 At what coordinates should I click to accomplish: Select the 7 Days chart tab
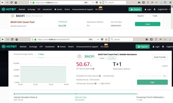pos(41,54)
